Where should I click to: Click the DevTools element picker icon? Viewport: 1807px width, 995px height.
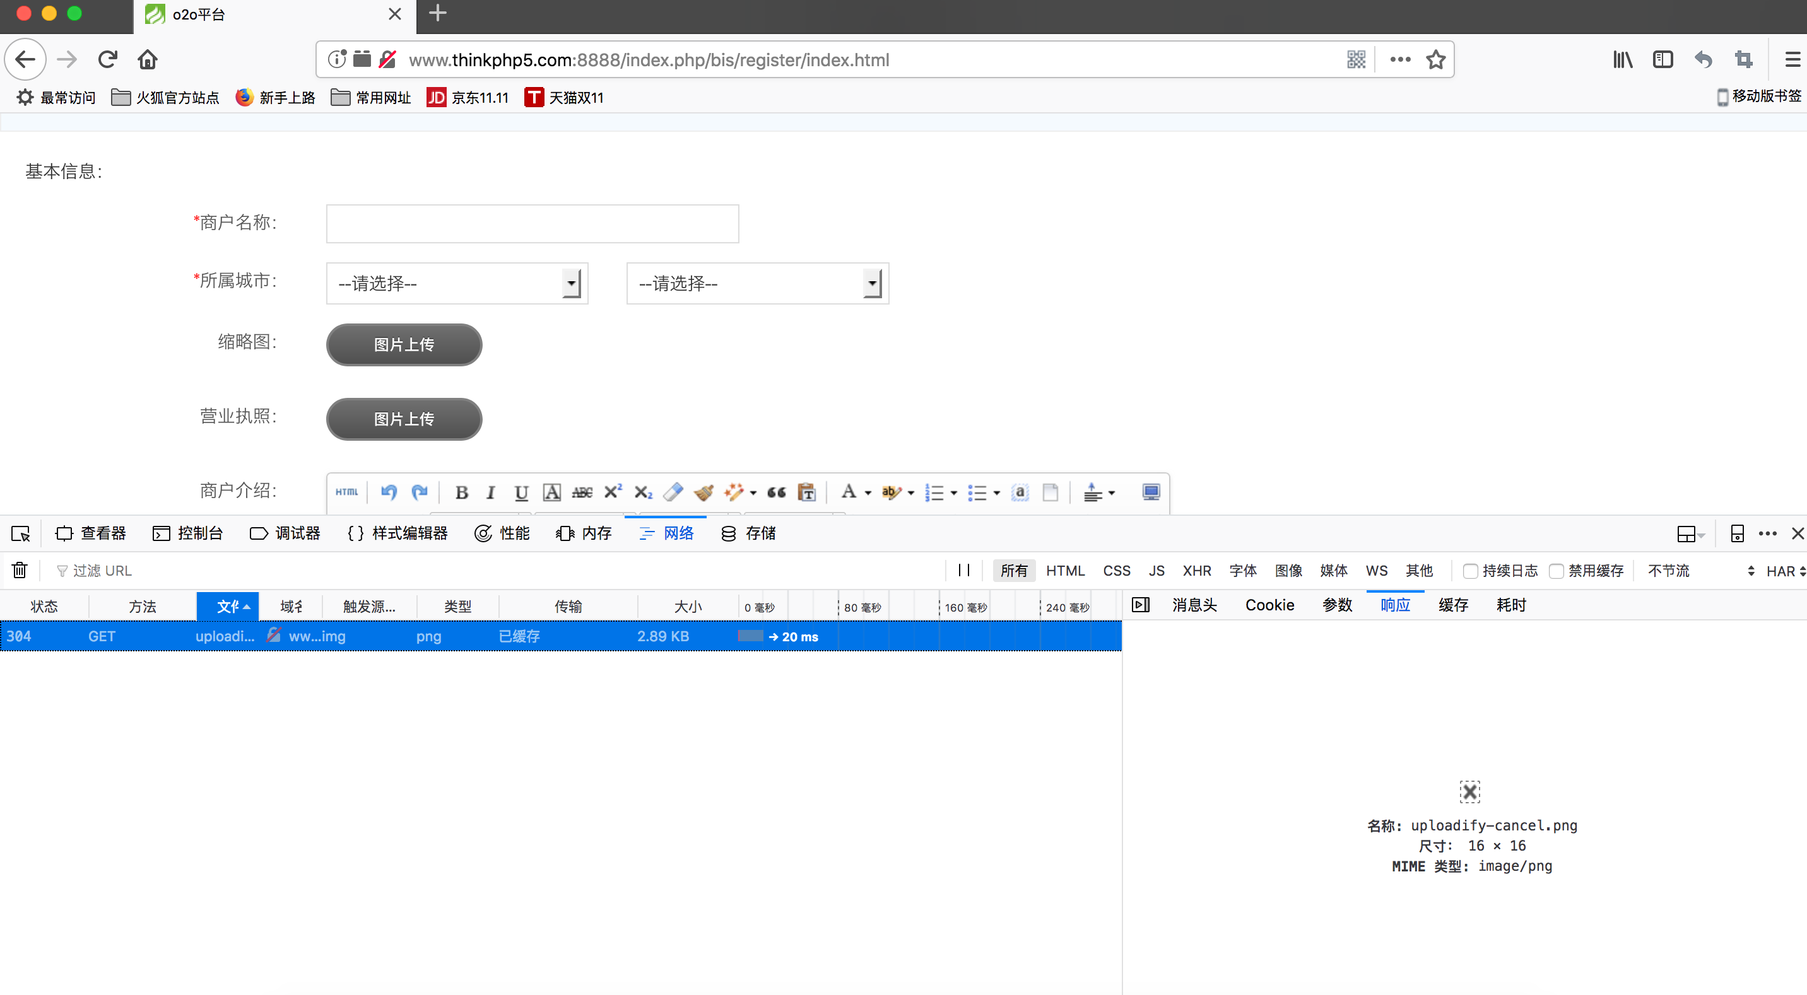point(20,533)
